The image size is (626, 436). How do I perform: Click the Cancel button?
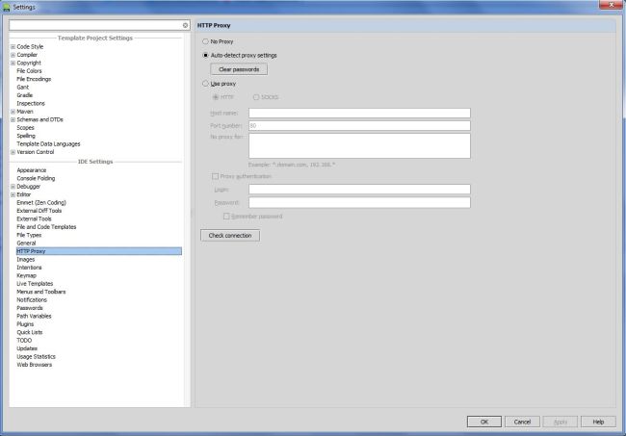point(522,422)
